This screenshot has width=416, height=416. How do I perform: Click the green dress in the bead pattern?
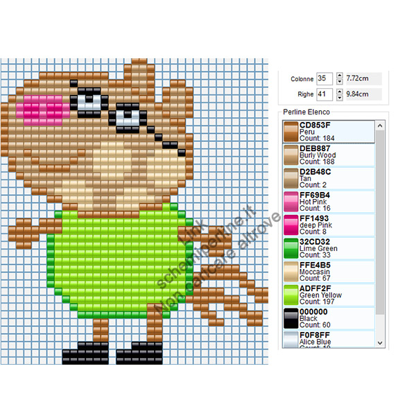(x=119, y=261)
